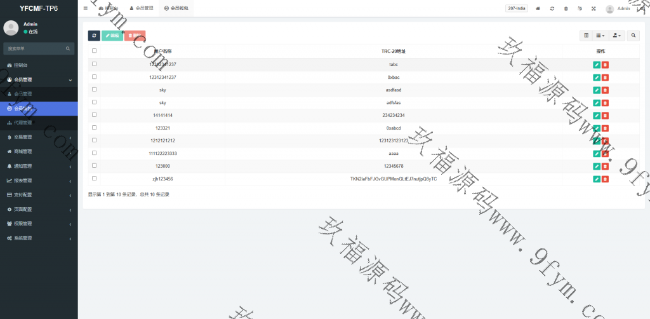Select the checkbox for user 14141414
The width and height of the screenshot is (650, 319).
click(95, 115)
